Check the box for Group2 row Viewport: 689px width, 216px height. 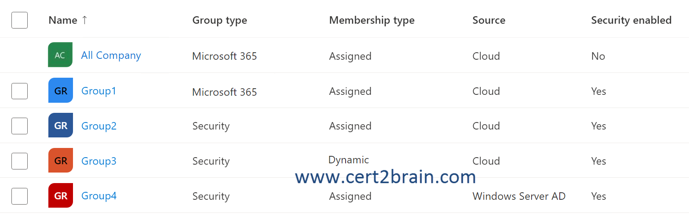click(19, 126)
